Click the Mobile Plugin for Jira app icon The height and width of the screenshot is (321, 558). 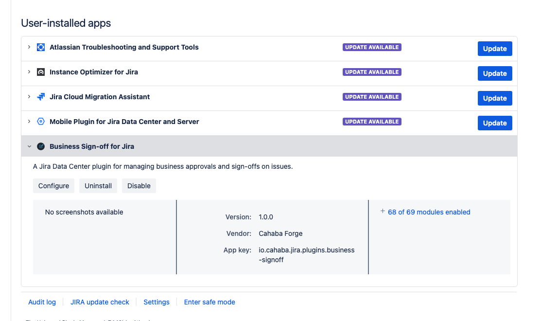40,121
